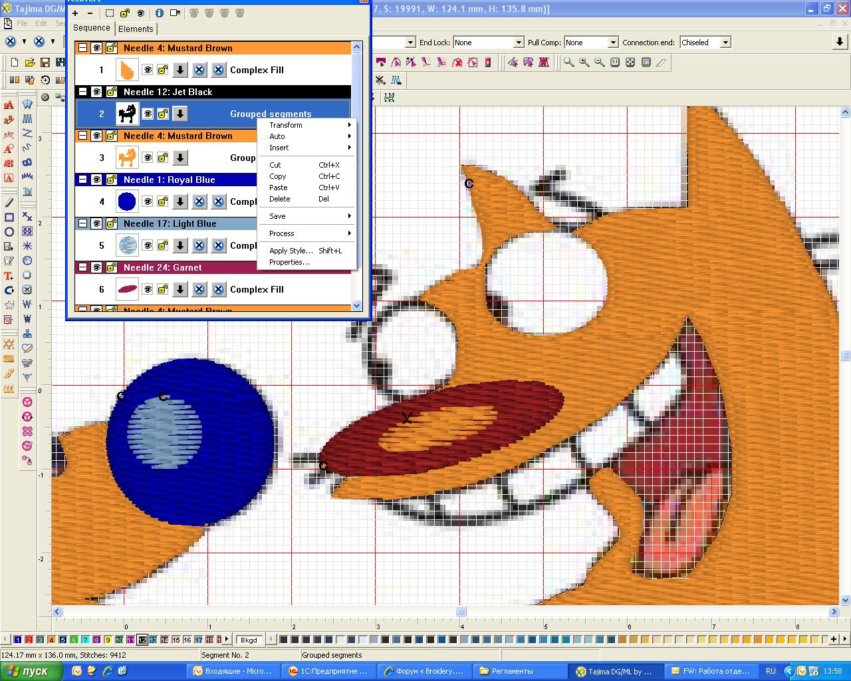The width and height of the screenshot is (851, 681).
Task: Open the Connection end dropdown
Action: click(725, 43)
